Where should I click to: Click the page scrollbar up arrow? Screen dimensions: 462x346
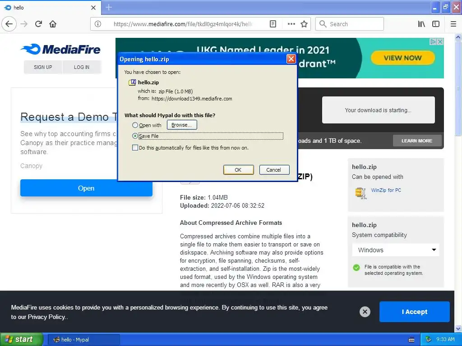(x=458, y=37)
